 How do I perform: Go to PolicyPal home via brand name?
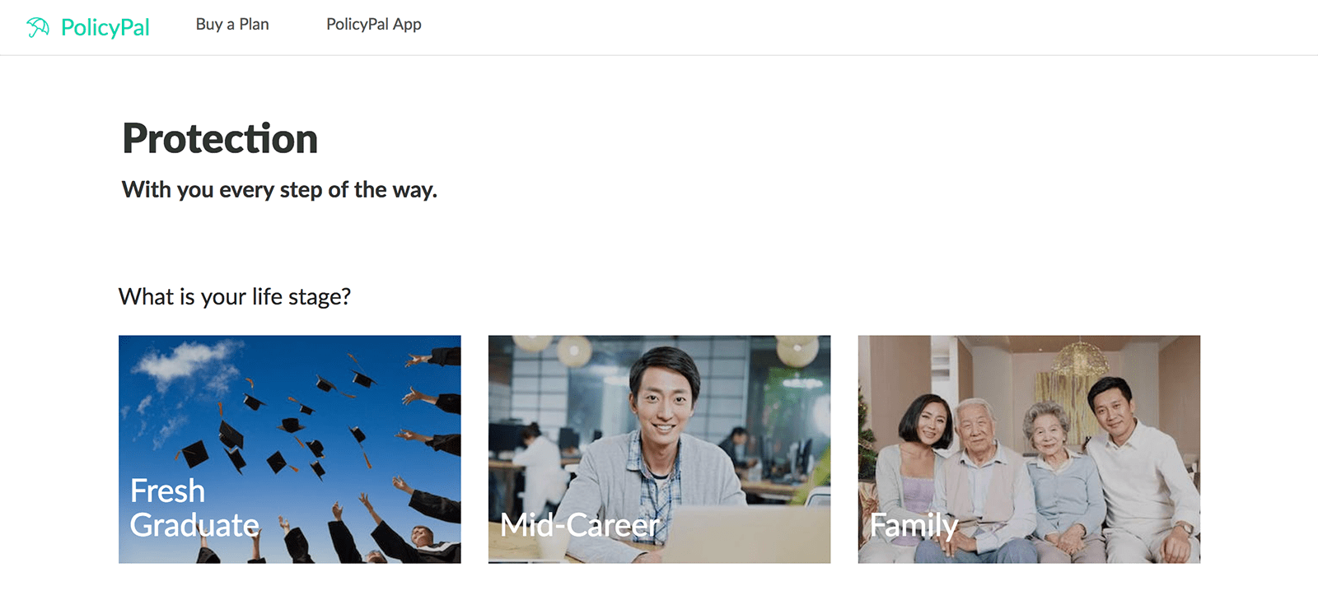(x=105, y=28)
